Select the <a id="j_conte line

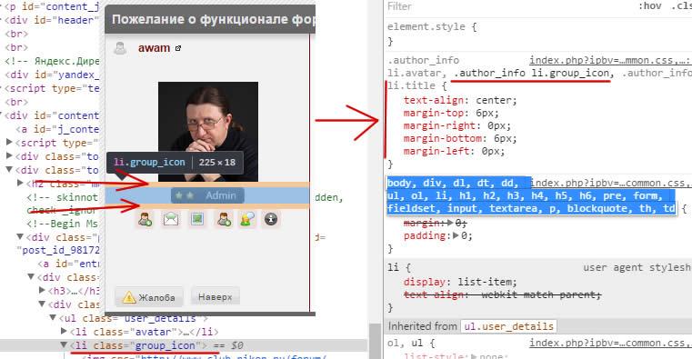pyautogui.click(x=58, y=129)
